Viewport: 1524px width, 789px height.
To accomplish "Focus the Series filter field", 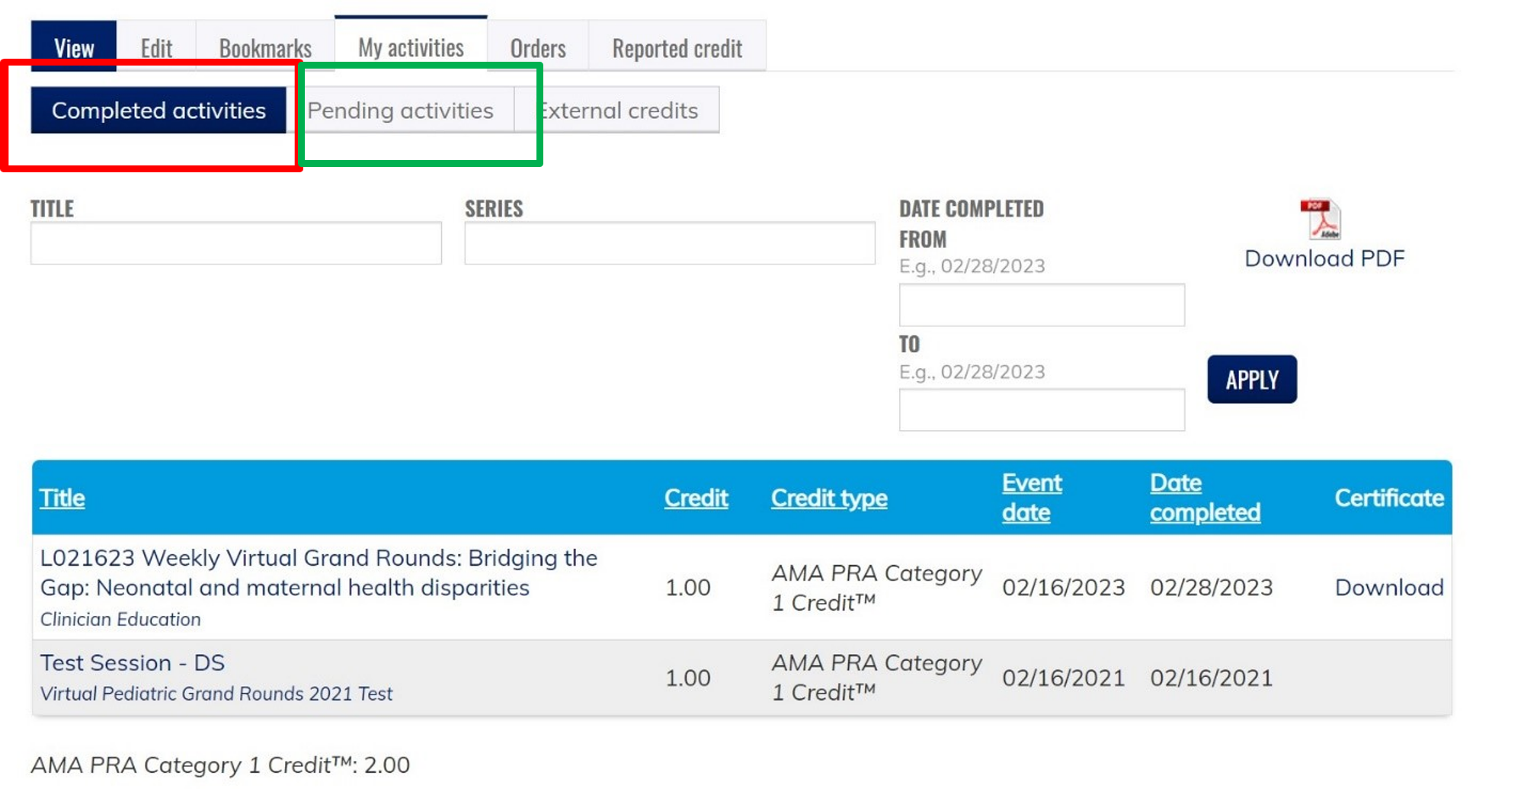I will [x=670, y=244].
